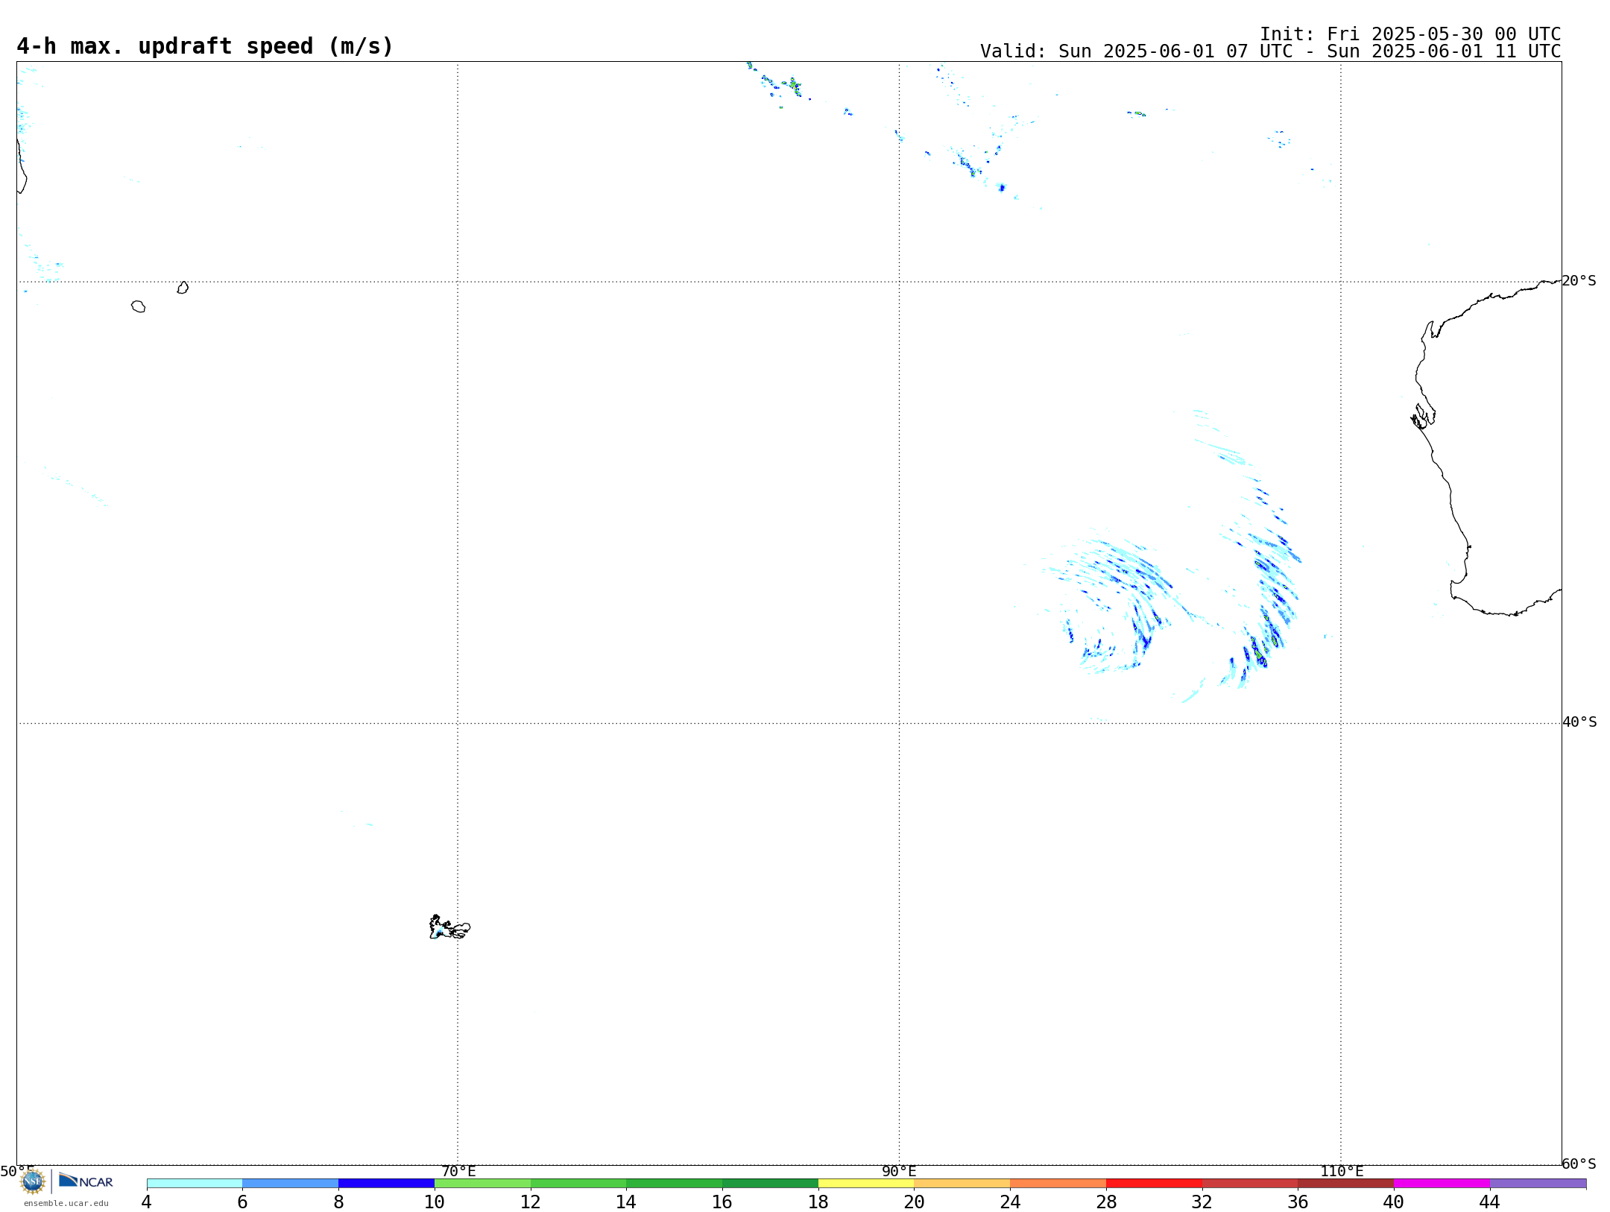Click the colorbar tick label 4
The width and height of the screenshot is (1610, 1212).
[146, 1202]
